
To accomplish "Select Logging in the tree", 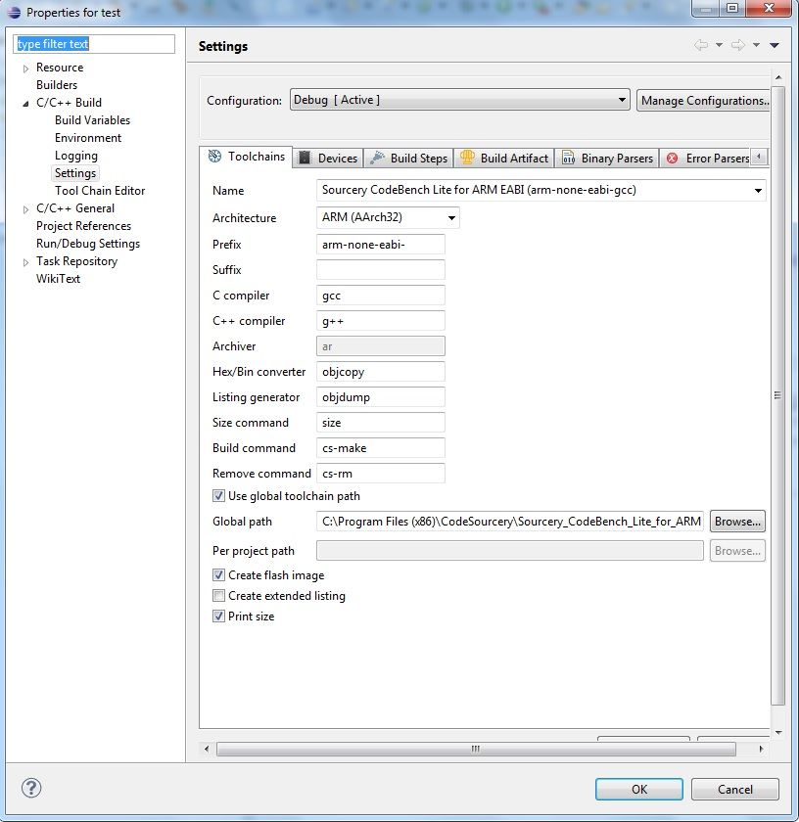I will 76,156.
